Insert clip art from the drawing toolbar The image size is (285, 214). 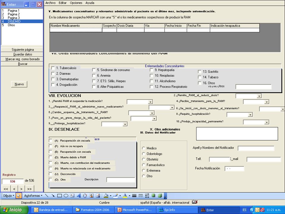pos(91,196)
